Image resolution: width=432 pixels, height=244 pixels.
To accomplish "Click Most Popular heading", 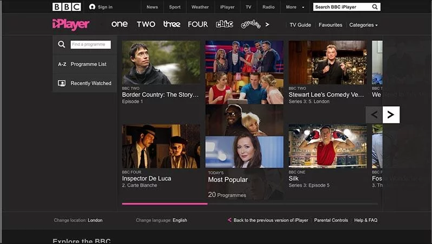I will [x=228, y=180].
